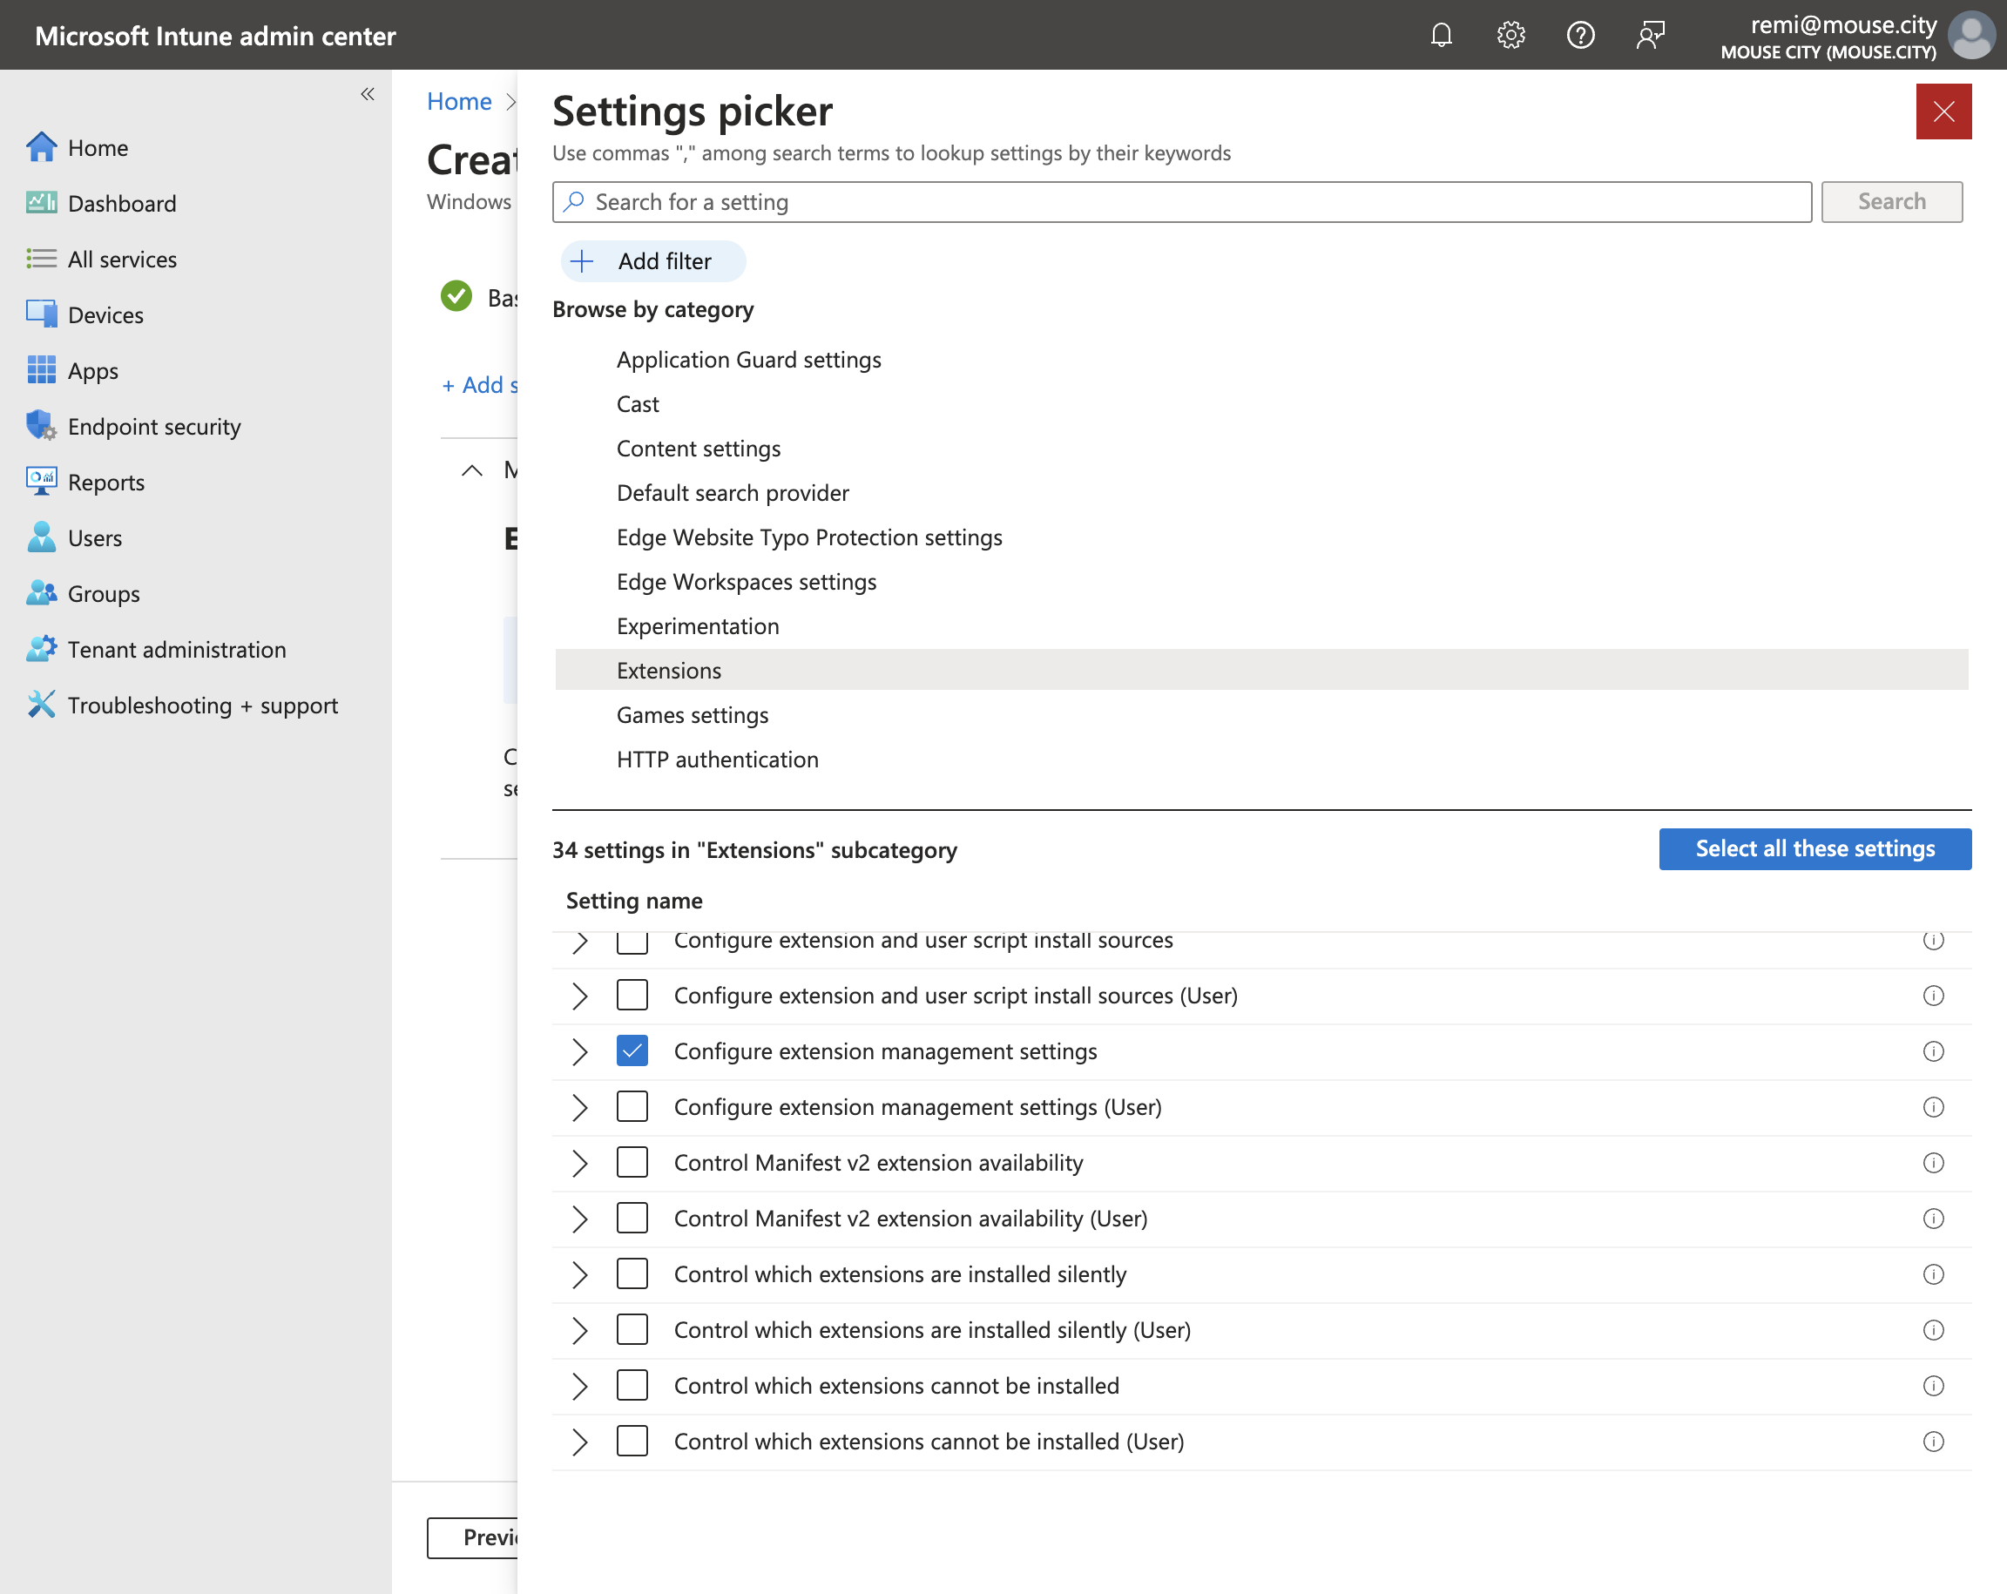Show info for Configure extension management settings
The image size is (2007, 1594).
(x=1934, y=1051)
